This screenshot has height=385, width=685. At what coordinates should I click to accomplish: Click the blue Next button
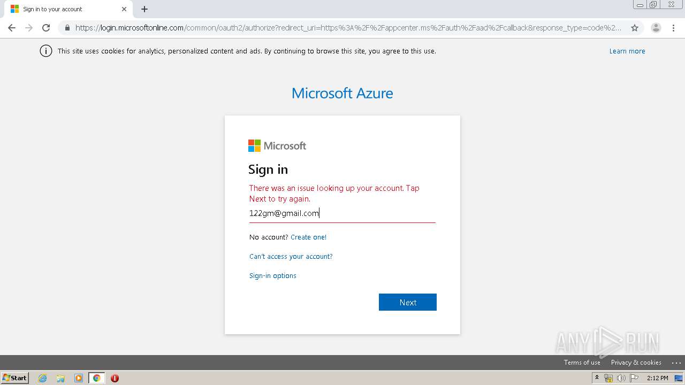coord(408,302)
